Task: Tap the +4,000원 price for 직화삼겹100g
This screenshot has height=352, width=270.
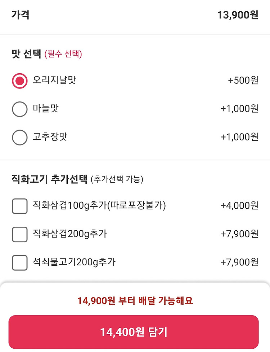Action: click(239, 206)
